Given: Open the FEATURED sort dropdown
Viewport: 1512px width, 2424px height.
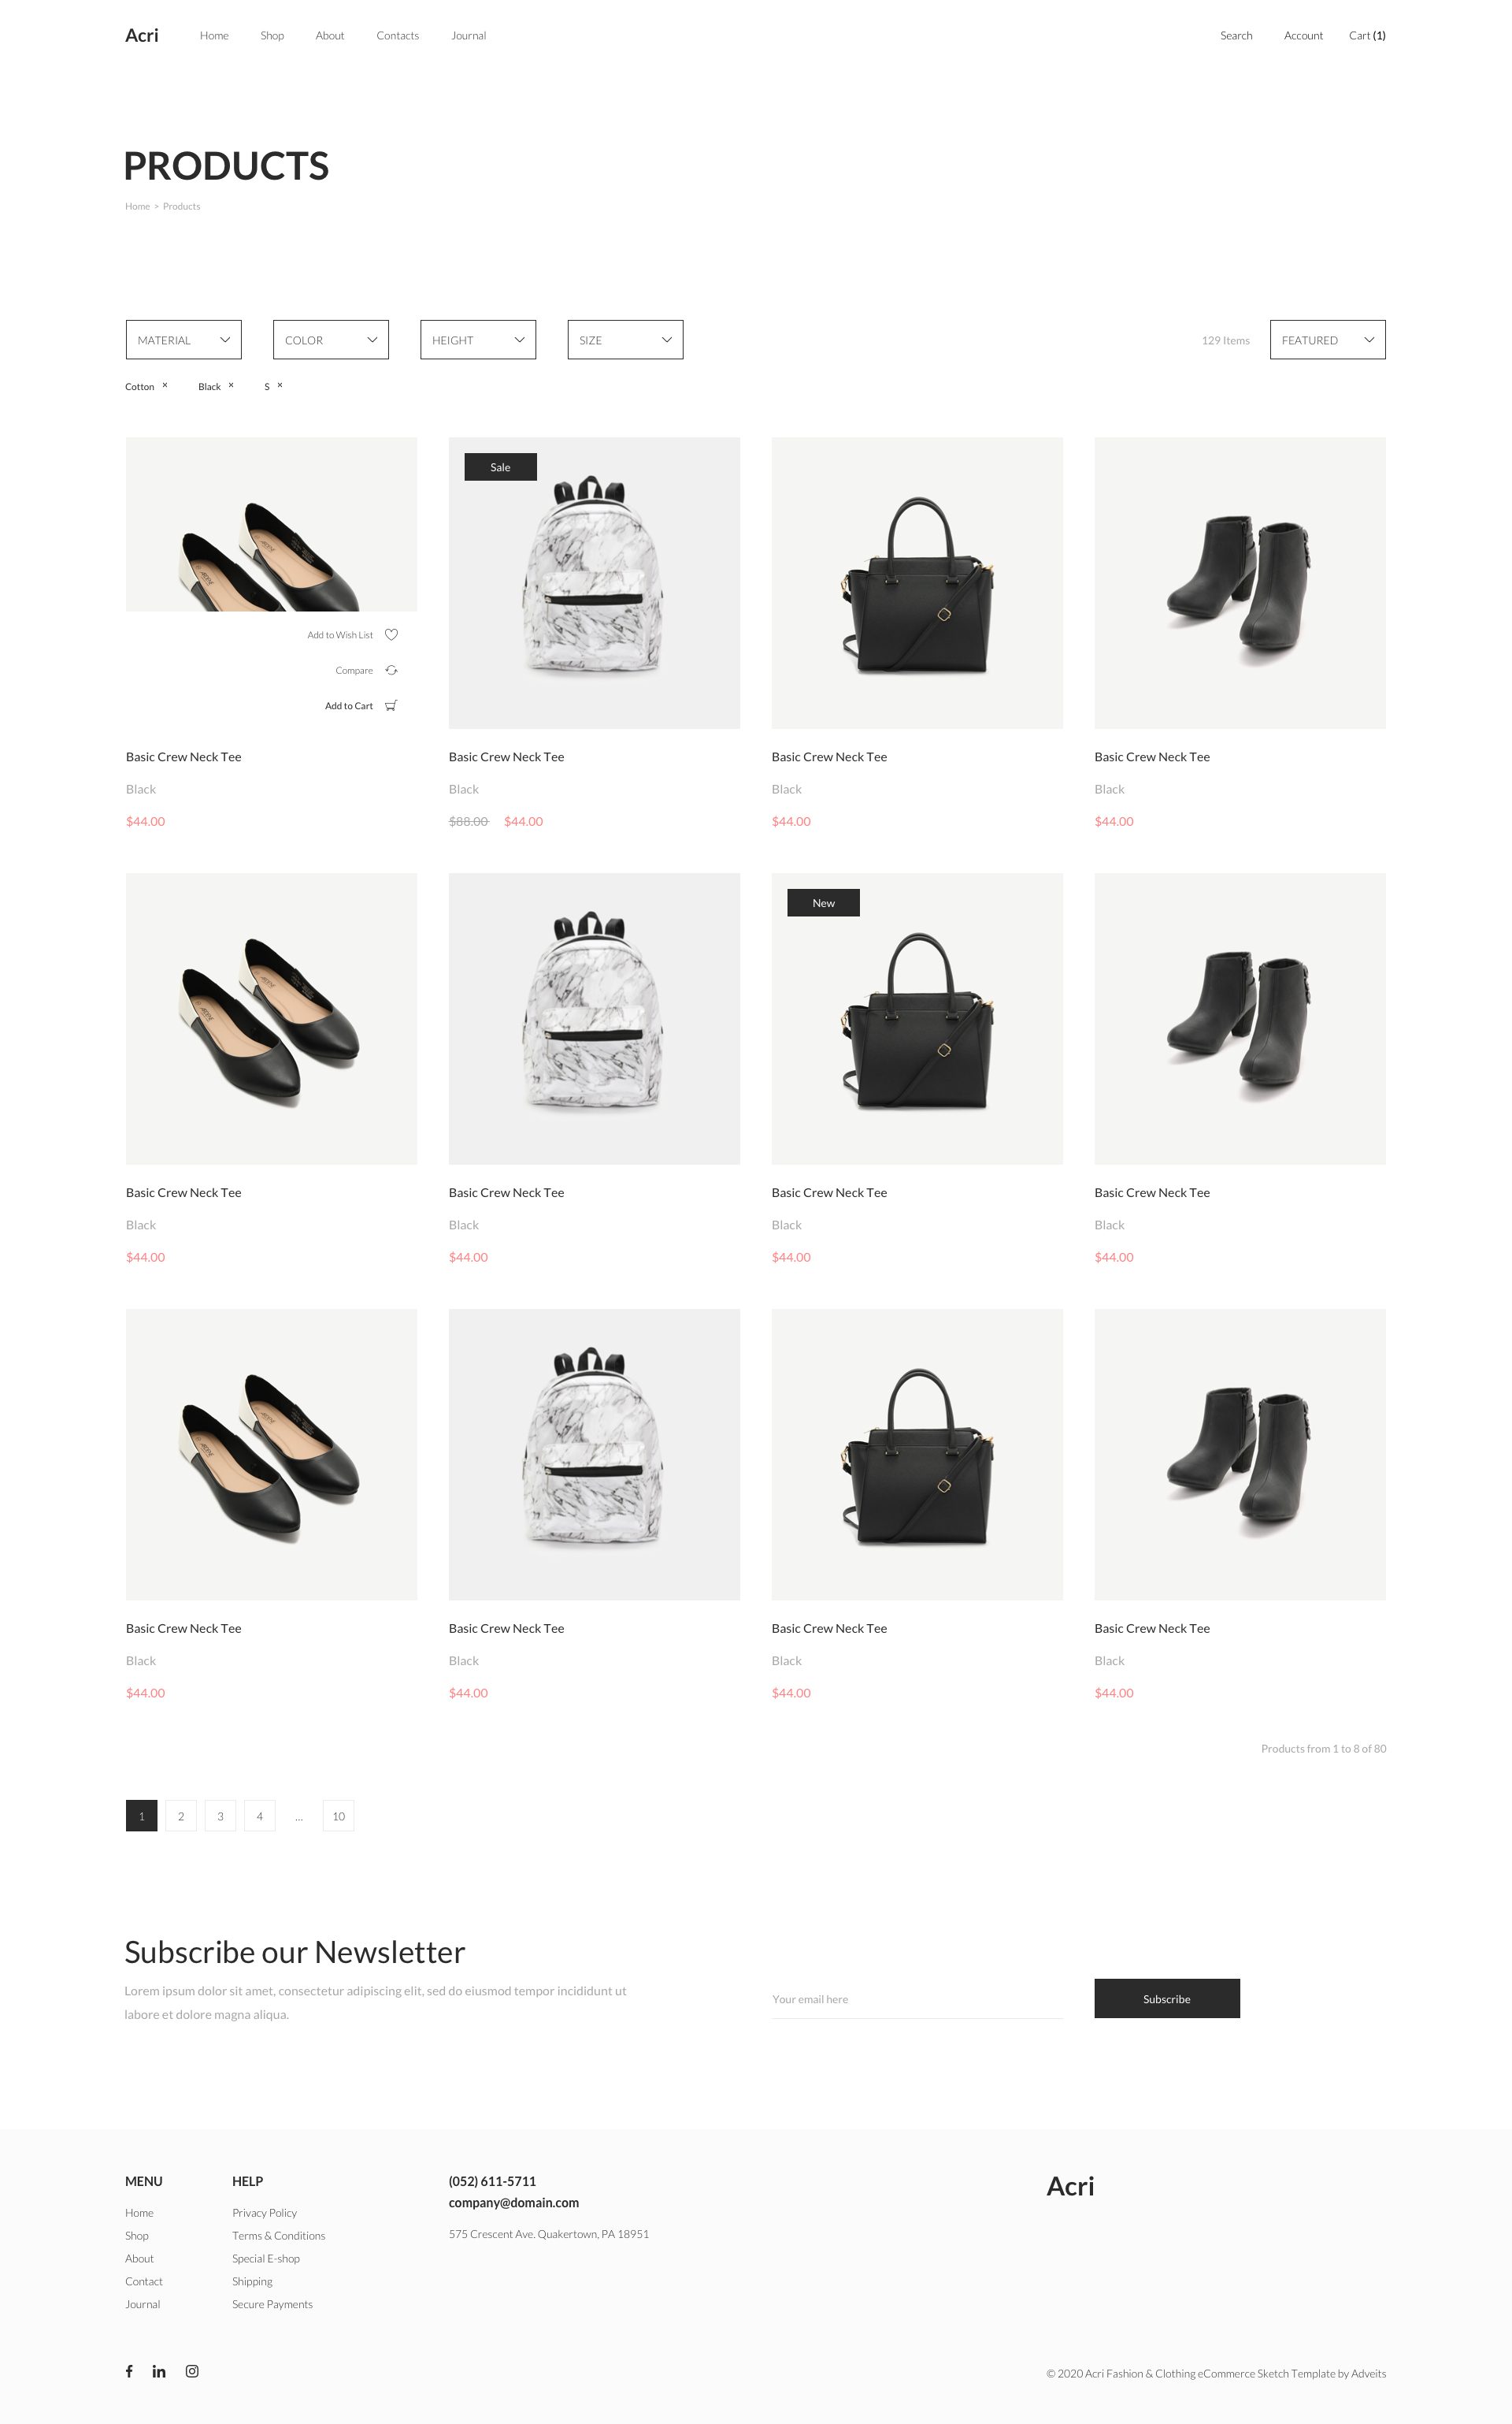Looking at the screenshot, I should [x=1327, y=340].
